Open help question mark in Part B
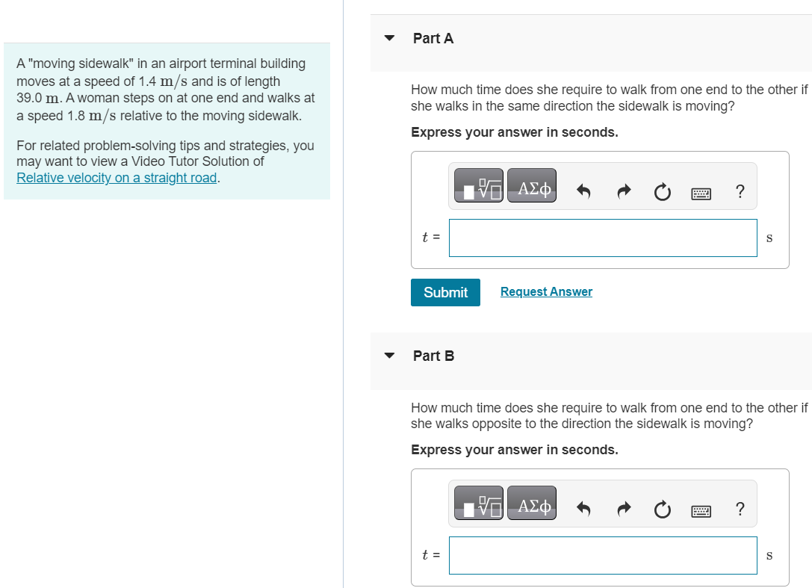812x588 pixels. coord(740,509)
